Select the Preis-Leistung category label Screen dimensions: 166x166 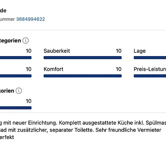[150, 69]
